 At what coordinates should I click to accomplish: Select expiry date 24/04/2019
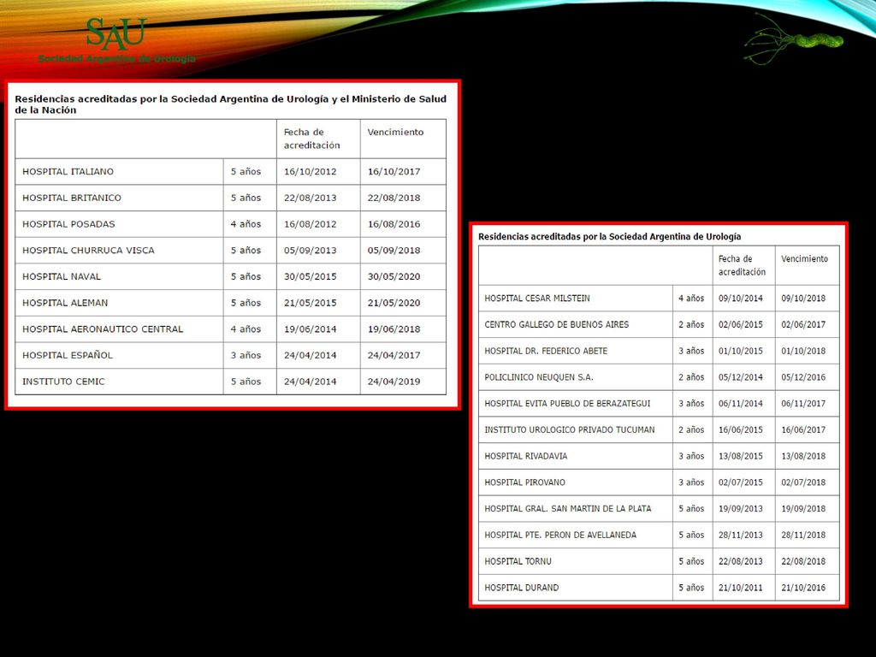[x=394, y=382]
